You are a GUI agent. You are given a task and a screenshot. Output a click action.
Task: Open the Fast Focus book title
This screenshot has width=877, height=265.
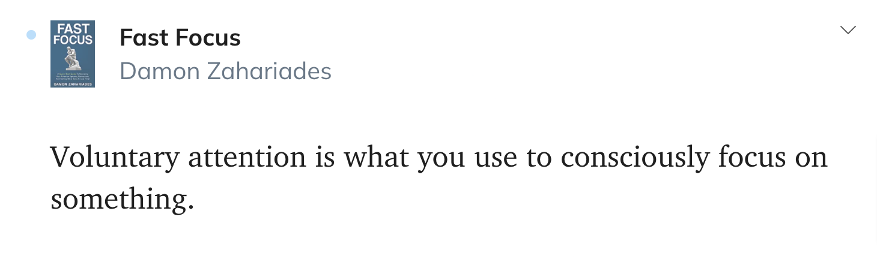(x=180, y=38)
